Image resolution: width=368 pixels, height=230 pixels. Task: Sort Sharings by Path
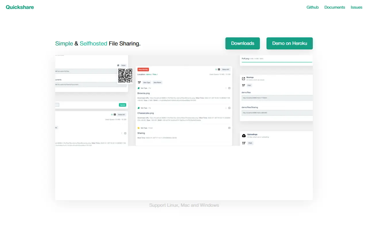tap(249, 85)
